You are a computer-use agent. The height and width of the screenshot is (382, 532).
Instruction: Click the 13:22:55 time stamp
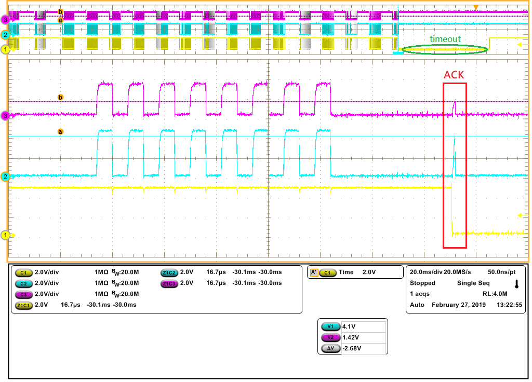pos(509,305)
